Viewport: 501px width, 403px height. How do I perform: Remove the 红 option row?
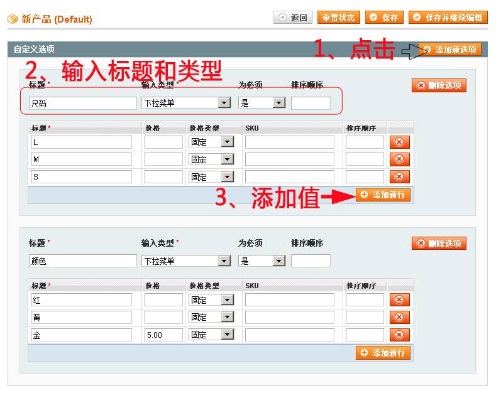399,300
